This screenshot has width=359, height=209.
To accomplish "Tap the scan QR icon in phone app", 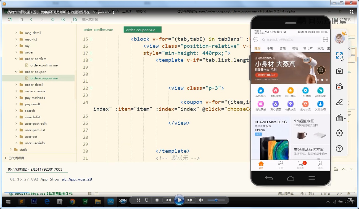I will pyautogui.click(x=325, y=40).
